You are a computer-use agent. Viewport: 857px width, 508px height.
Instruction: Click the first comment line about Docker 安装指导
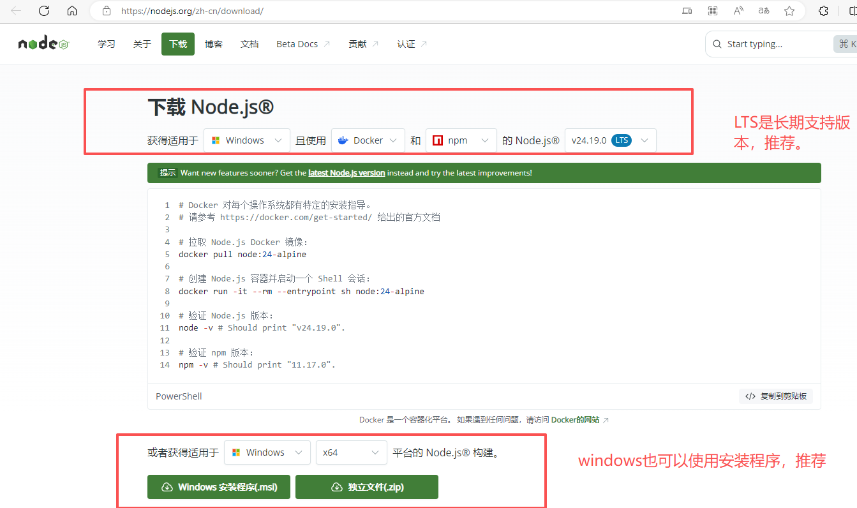tap(276, 205)
